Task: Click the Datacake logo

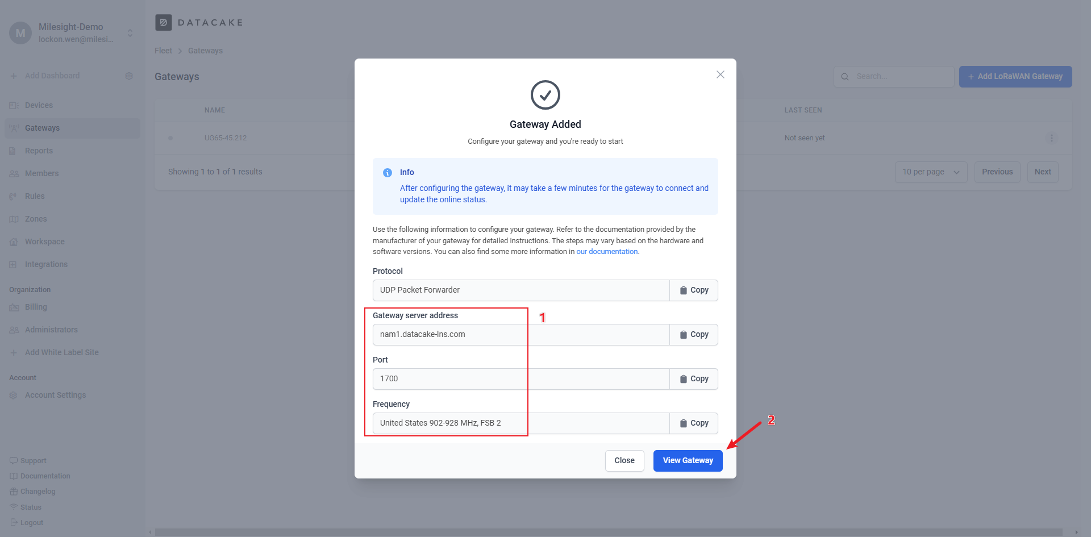Action: click(199, 23)
